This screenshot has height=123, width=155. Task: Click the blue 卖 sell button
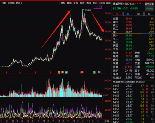coord(128,14)
